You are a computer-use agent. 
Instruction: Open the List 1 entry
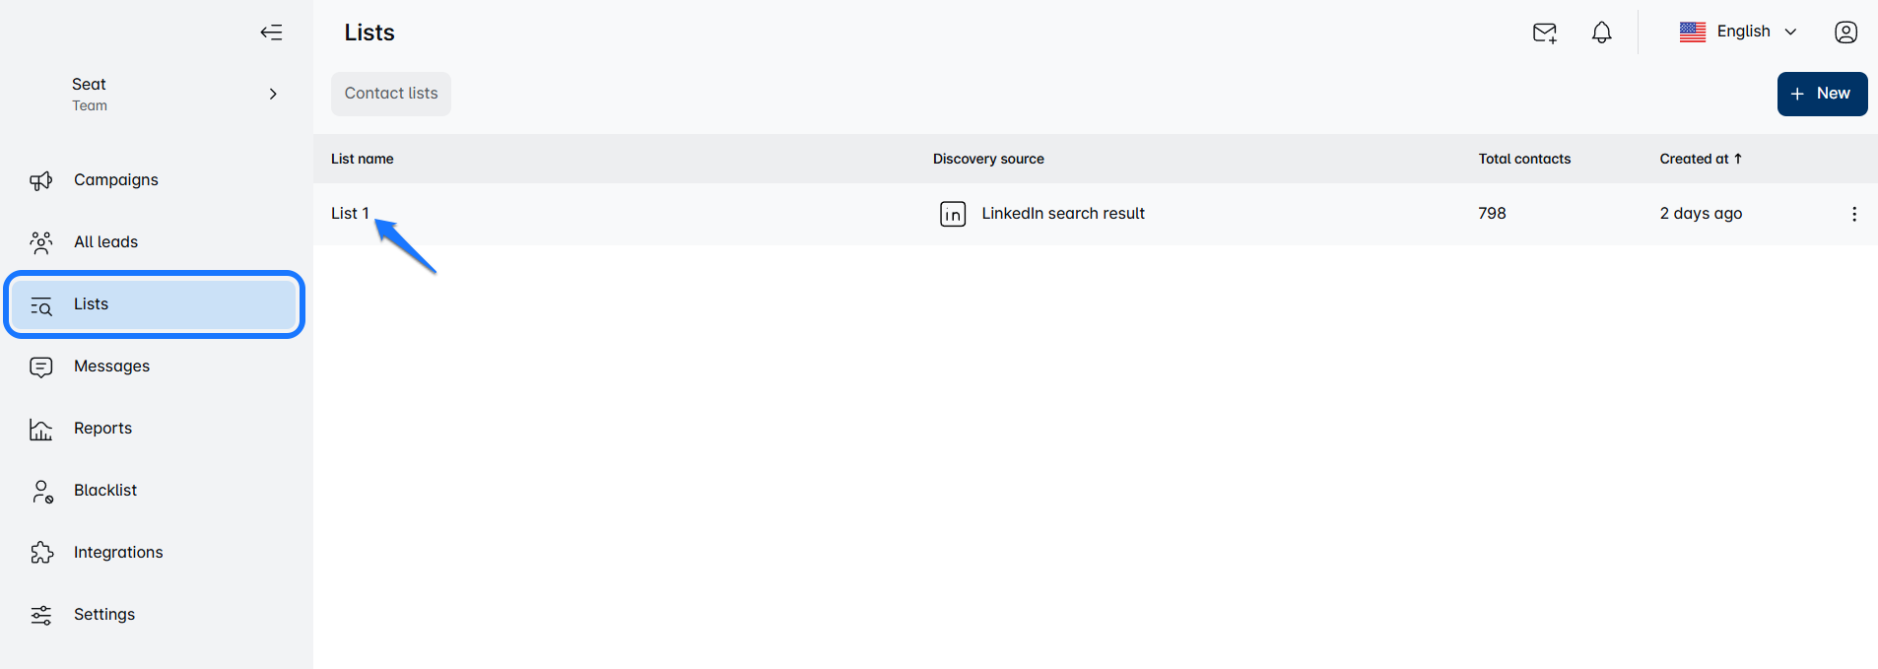(x=350, y=214)
